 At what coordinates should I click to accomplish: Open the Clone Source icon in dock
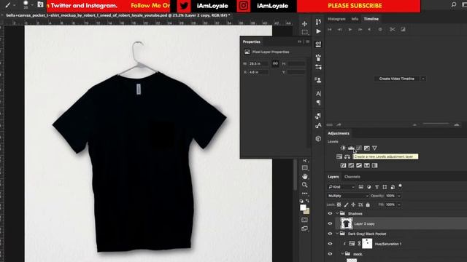318,80
